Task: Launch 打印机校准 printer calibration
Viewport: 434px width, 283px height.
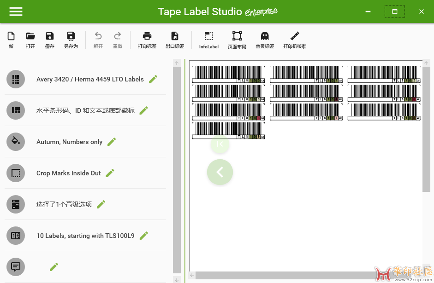Action: 295,40
